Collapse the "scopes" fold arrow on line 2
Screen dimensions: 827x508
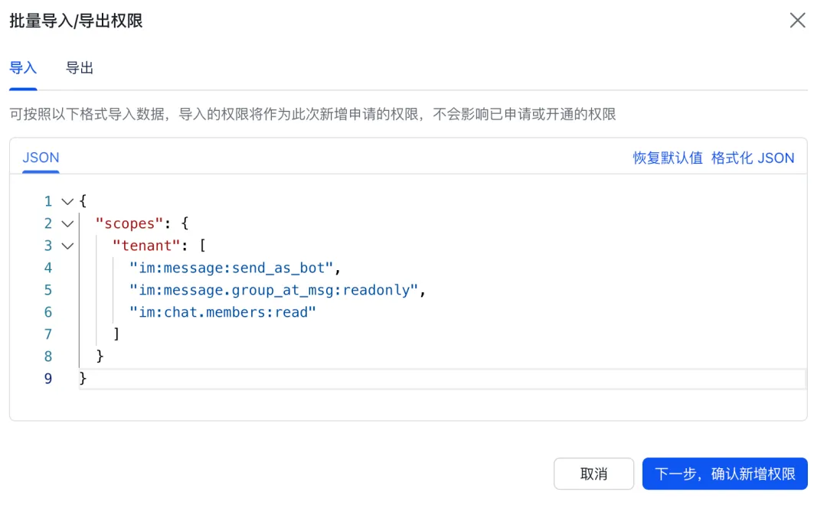point(67,223)
